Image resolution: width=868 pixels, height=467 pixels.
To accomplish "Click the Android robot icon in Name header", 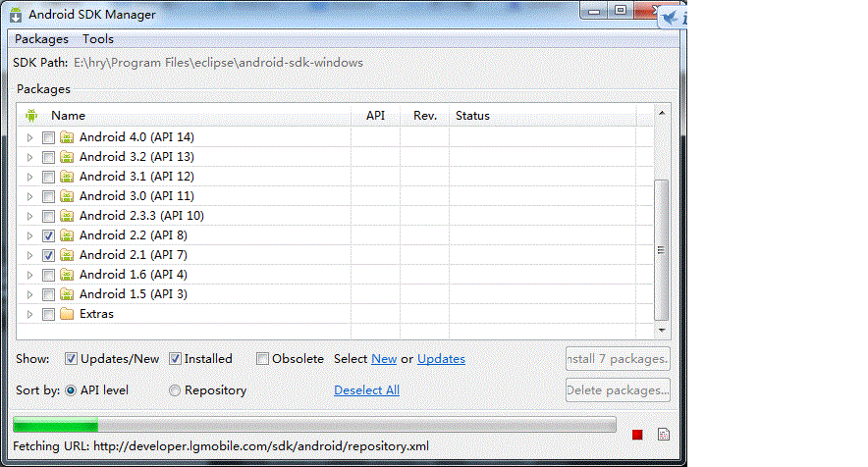I will [31, 115].
